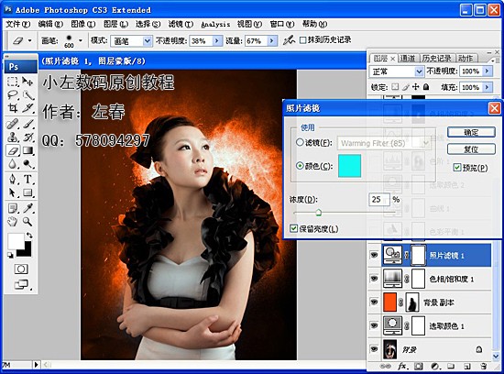Expand the layer blend mode 正常 dropdown

396,71
